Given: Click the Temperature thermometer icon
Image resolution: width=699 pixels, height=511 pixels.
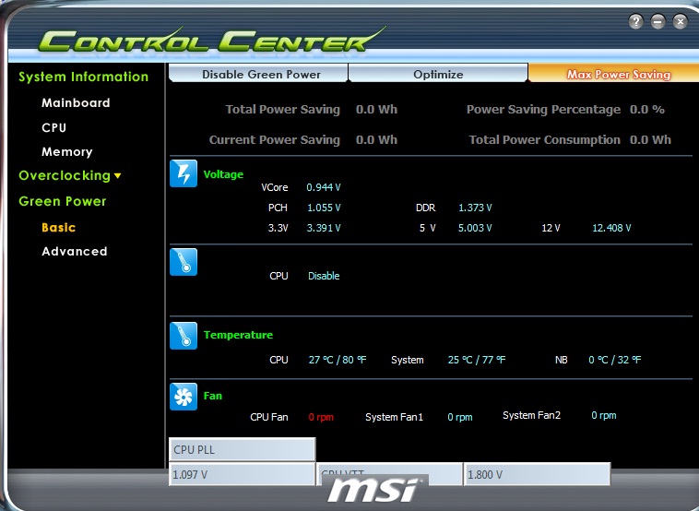Looking at the screenshot, I should 184,336.
